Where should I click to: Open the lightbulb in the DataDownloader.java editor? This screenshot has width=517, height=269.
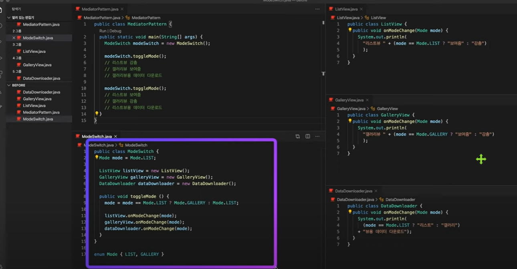tap(350, 212)
